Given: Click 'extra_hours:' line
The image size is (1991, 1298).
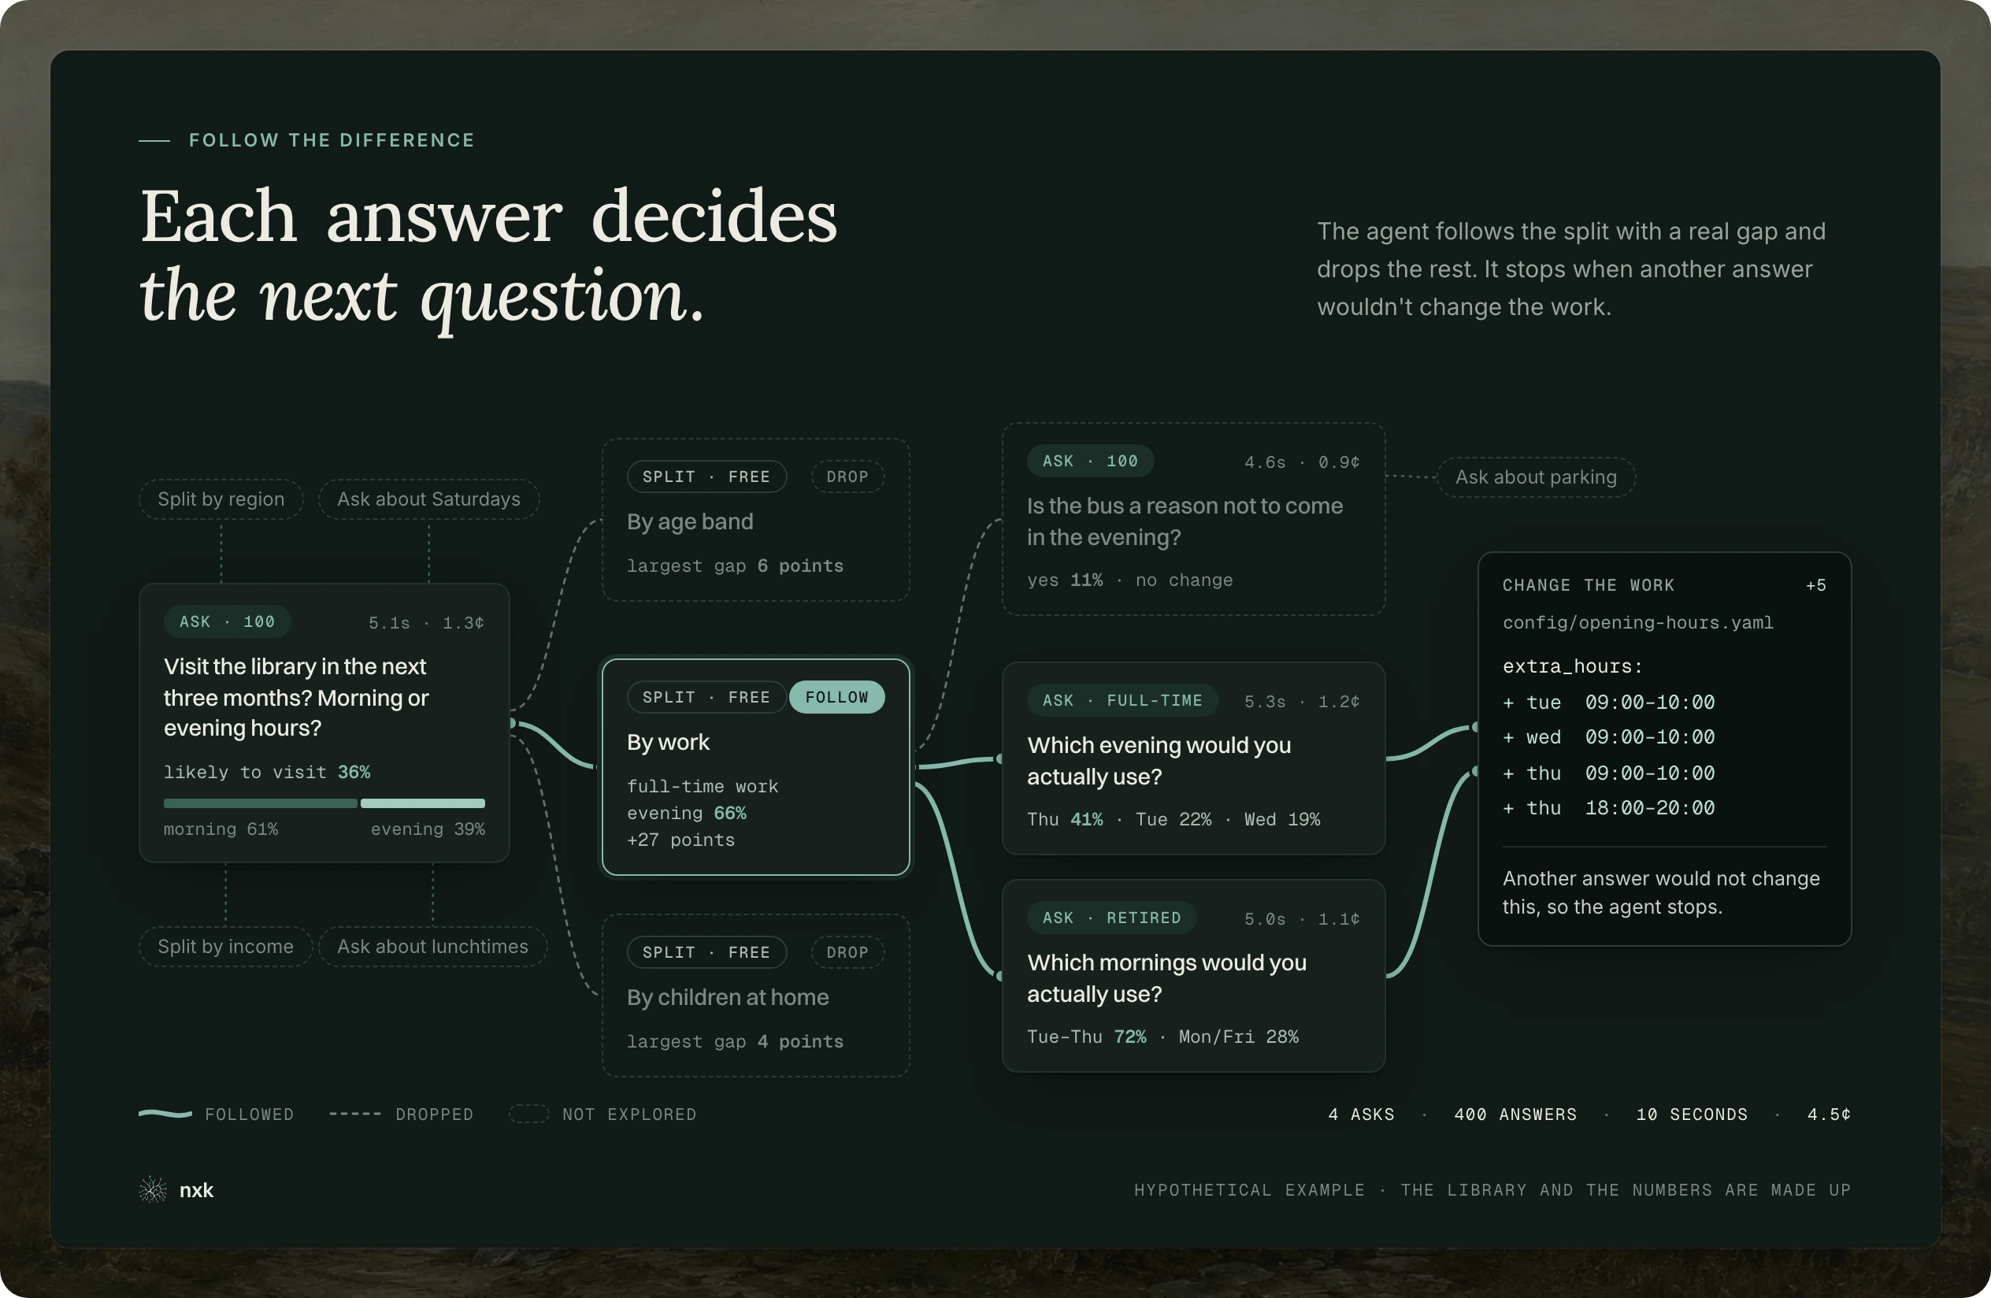Looking at the screenshot, I should click(x=1573, y=666).
